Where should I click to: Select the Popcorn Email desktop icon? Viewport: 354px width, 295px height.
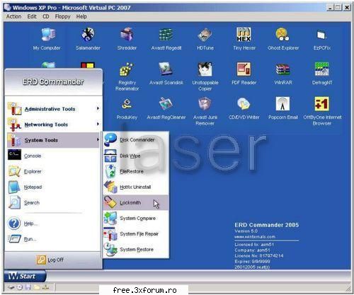(283, 108)
